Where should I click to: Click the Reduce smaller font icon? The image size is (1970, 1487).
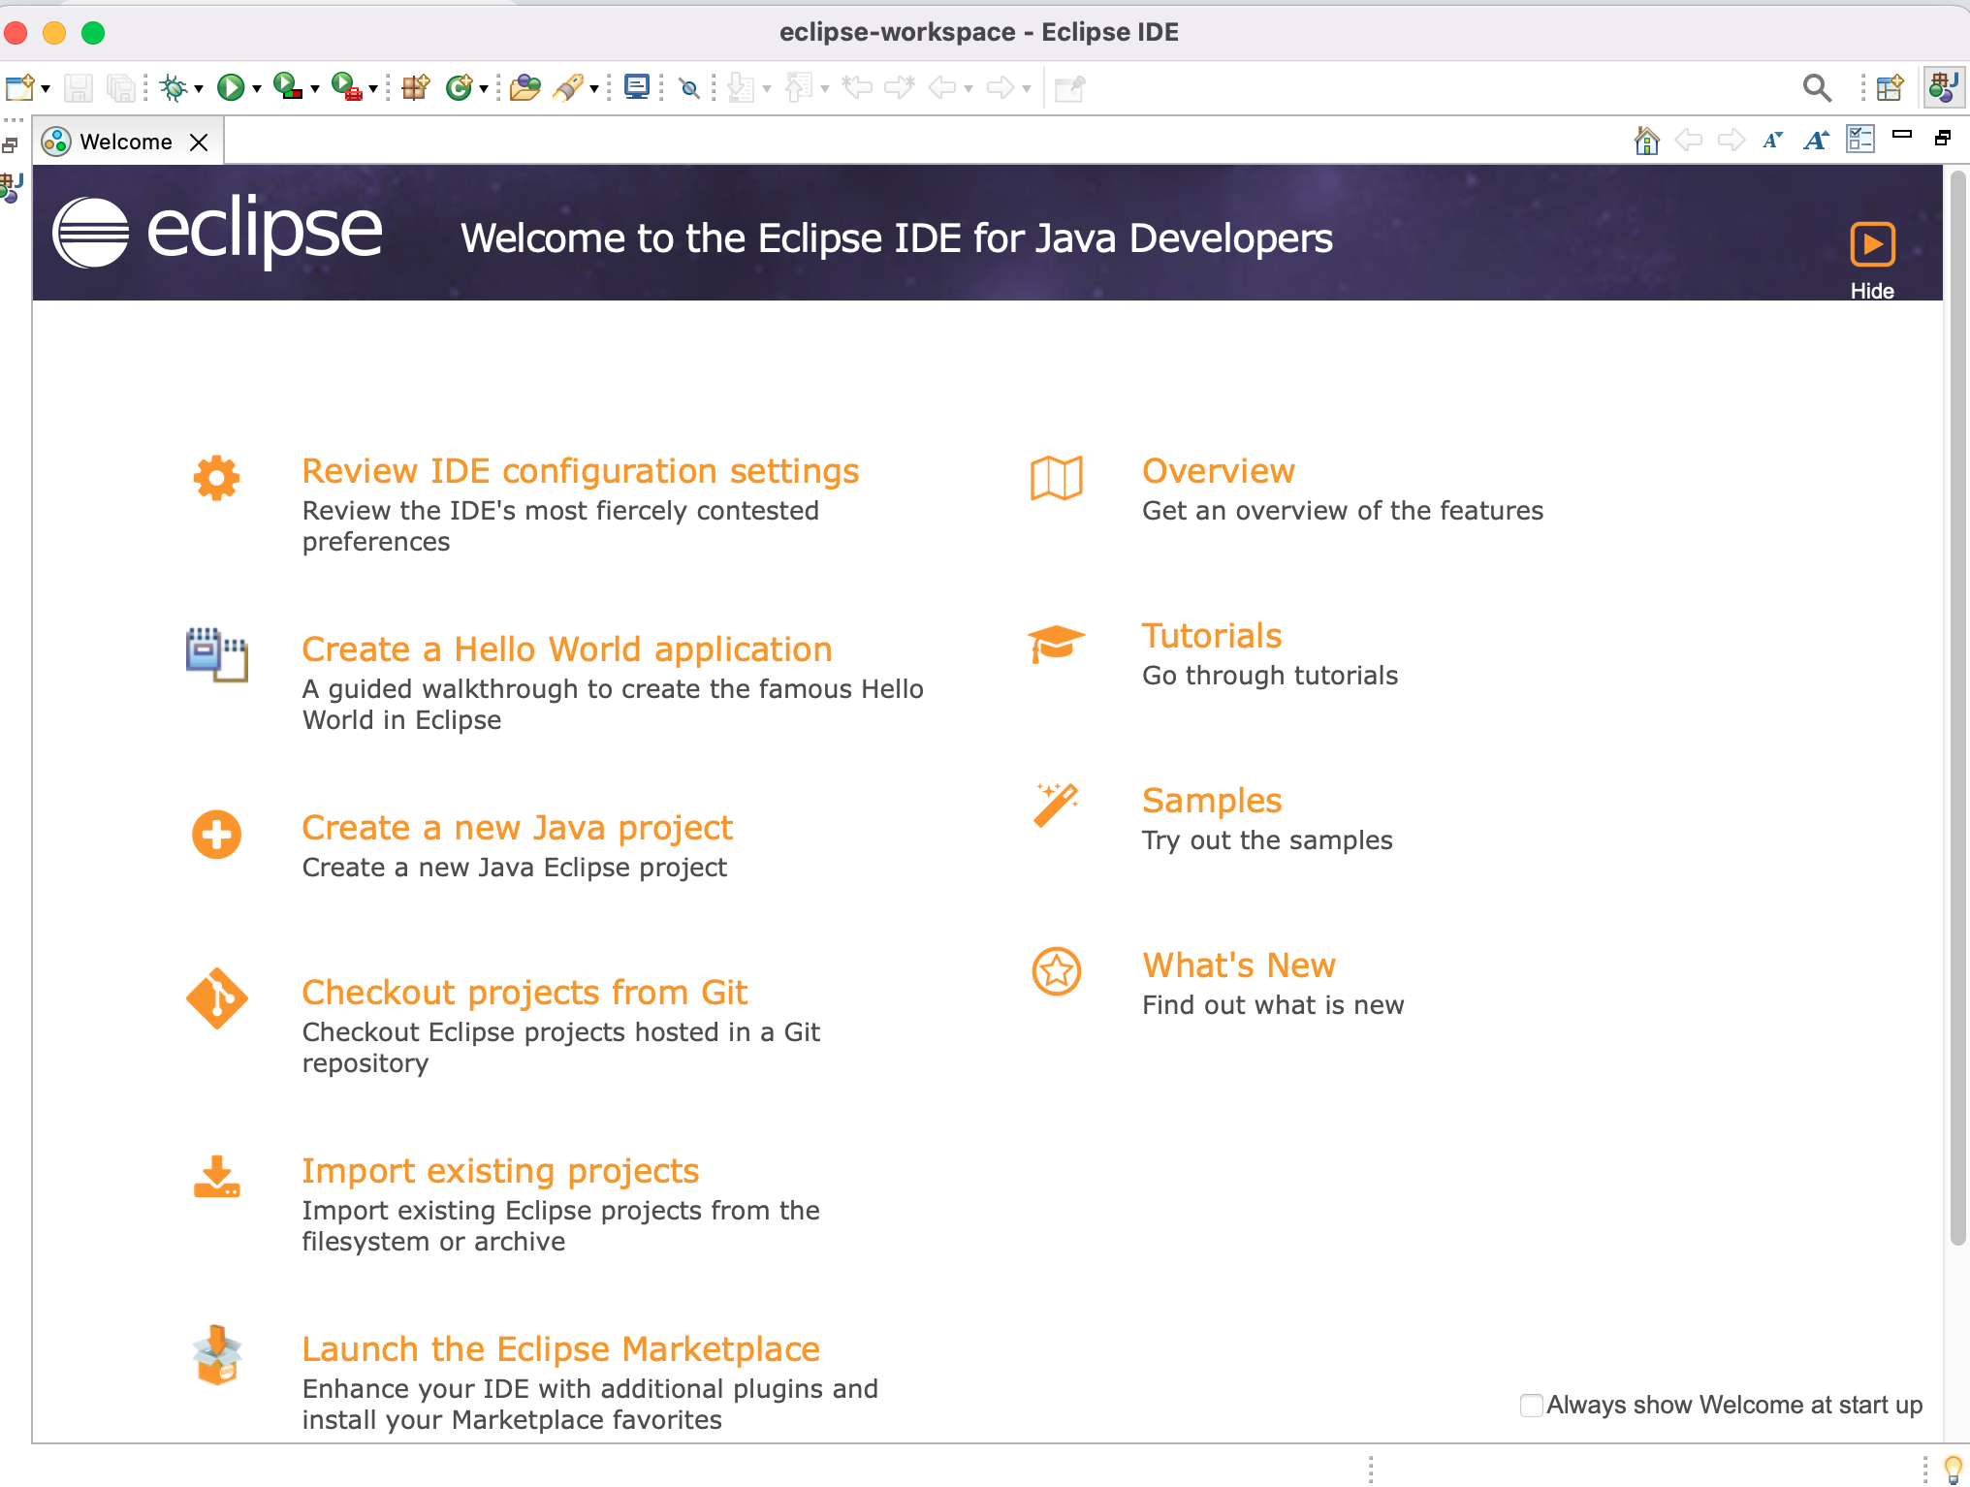(x=1772, y=141)
